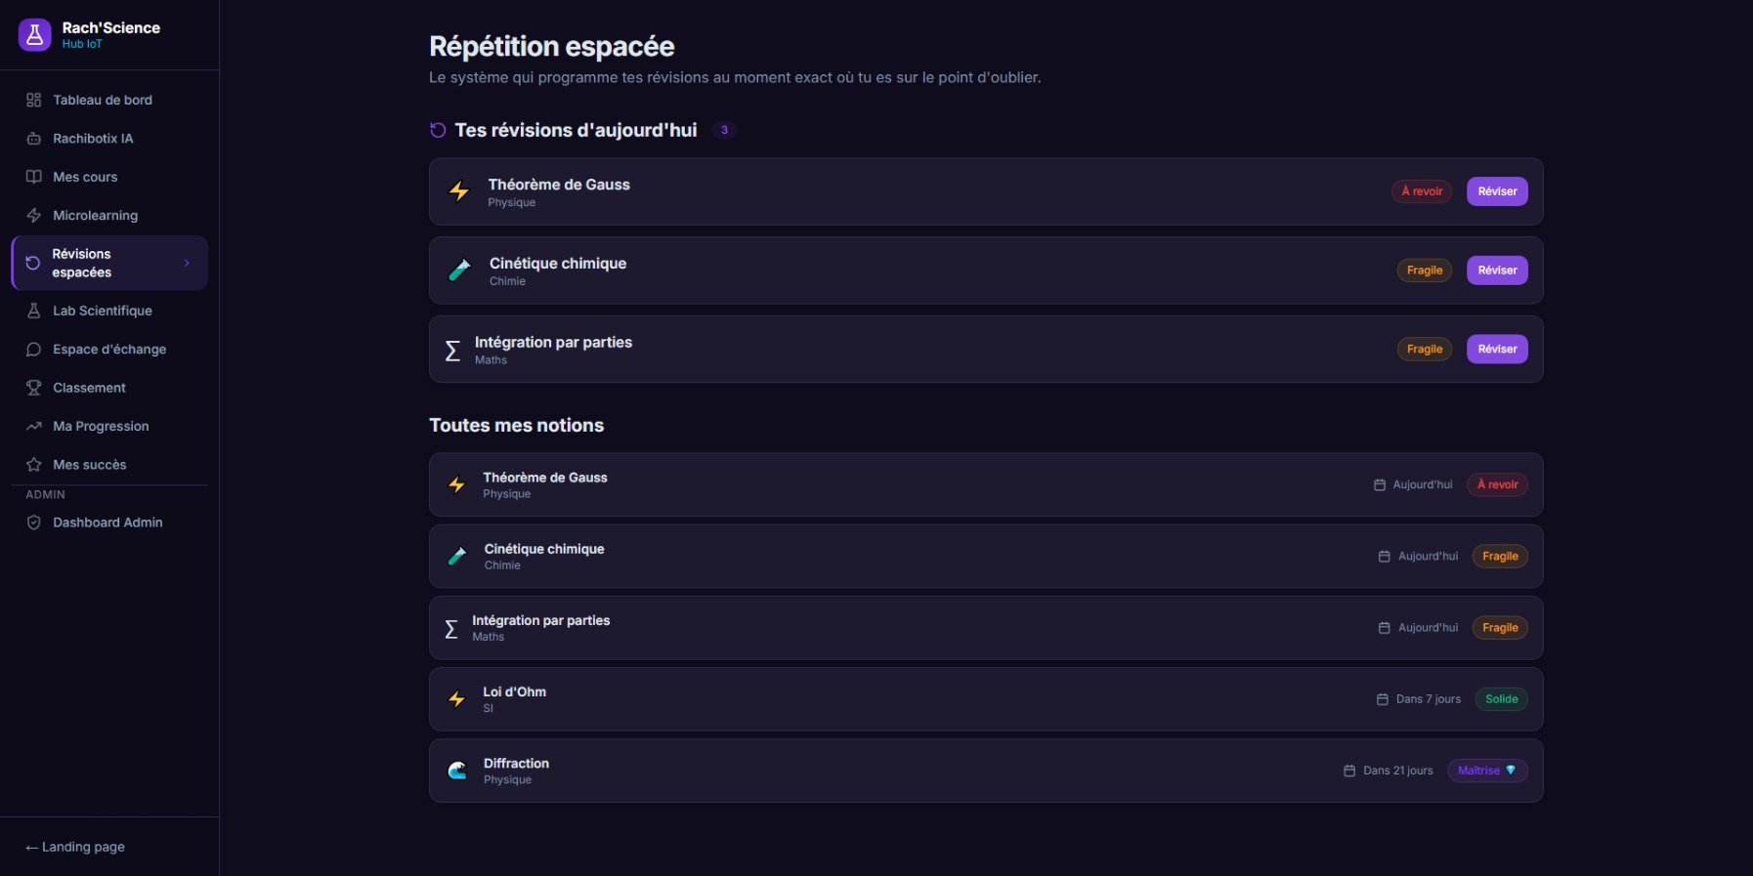The width and height of the screenshot is (1753, 876).
Task: Open the Dashboard Admin shield icon
Action: pos(34,522)
